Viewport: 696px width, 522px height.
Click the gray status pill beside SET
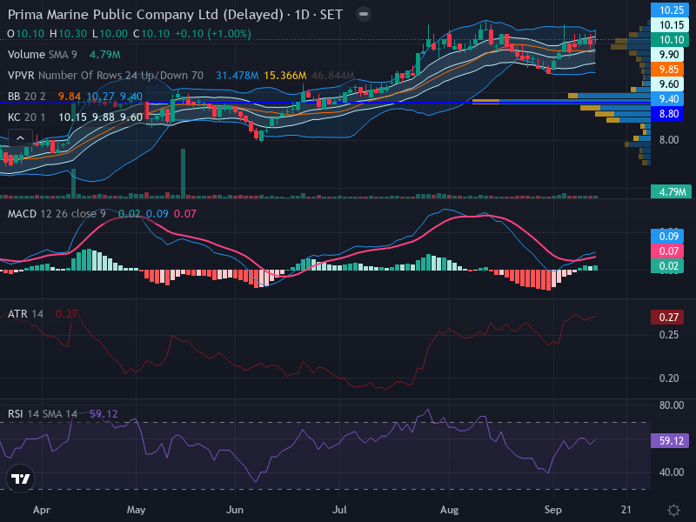point(364,14)
